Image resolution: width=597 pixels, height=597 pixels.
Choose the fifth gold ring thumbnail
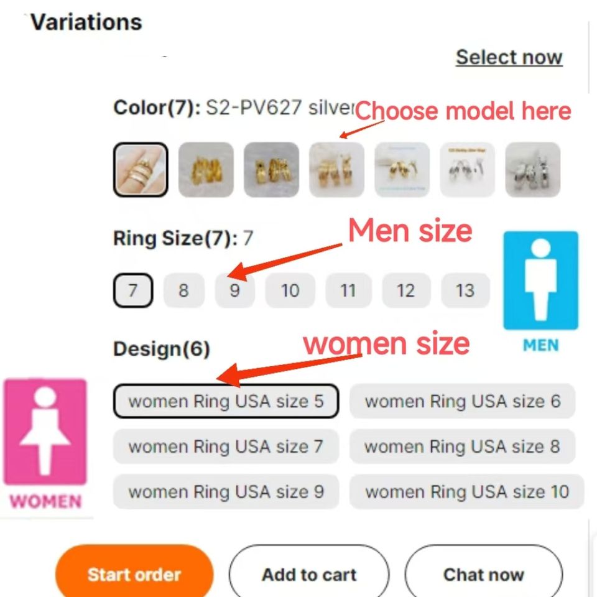click(x=402, y=170)
